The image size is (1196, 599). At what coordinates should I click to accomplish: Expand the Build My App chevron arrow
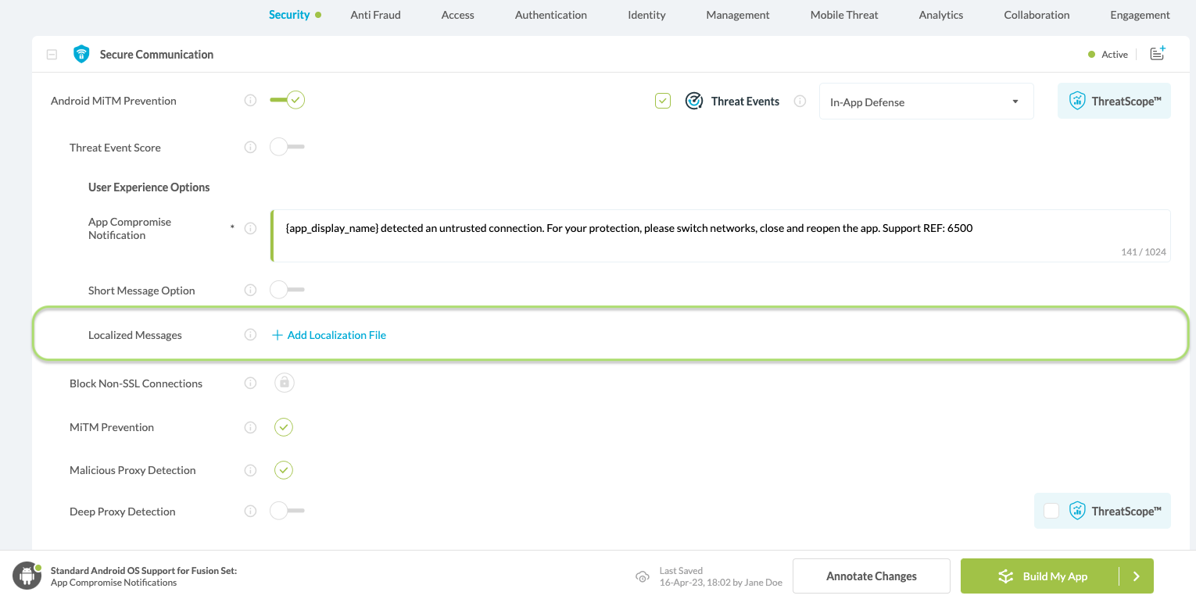(x=1137, y=576)
